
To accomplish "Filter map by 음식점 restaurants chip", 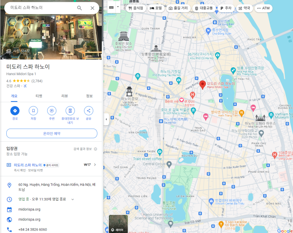I will (136, 8).
